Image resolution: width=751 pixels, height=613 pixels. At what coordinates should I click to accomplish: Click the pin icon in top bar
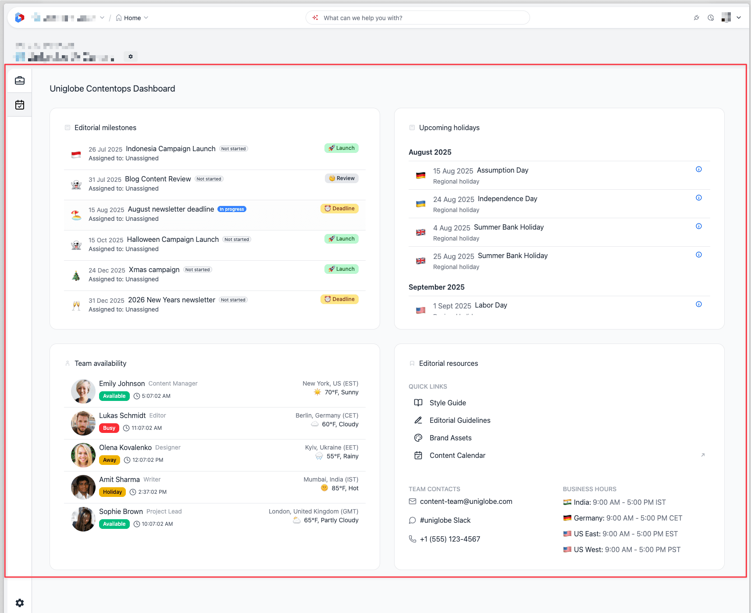pyautogui.click(x=696, y=18)
